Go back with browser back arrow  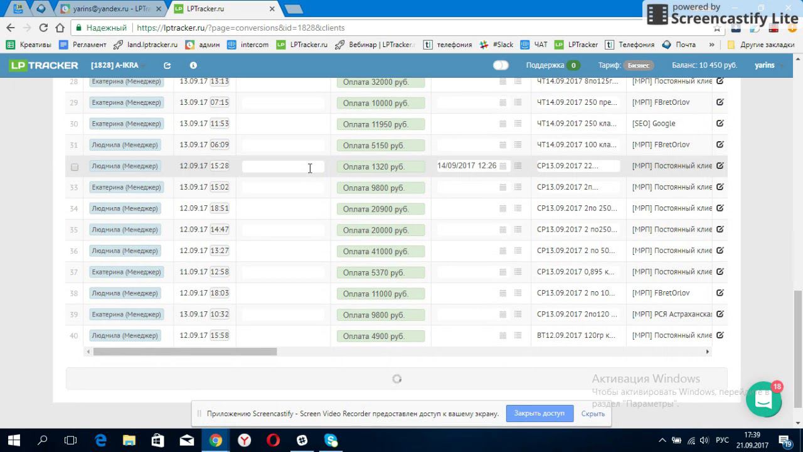[10, 28]
